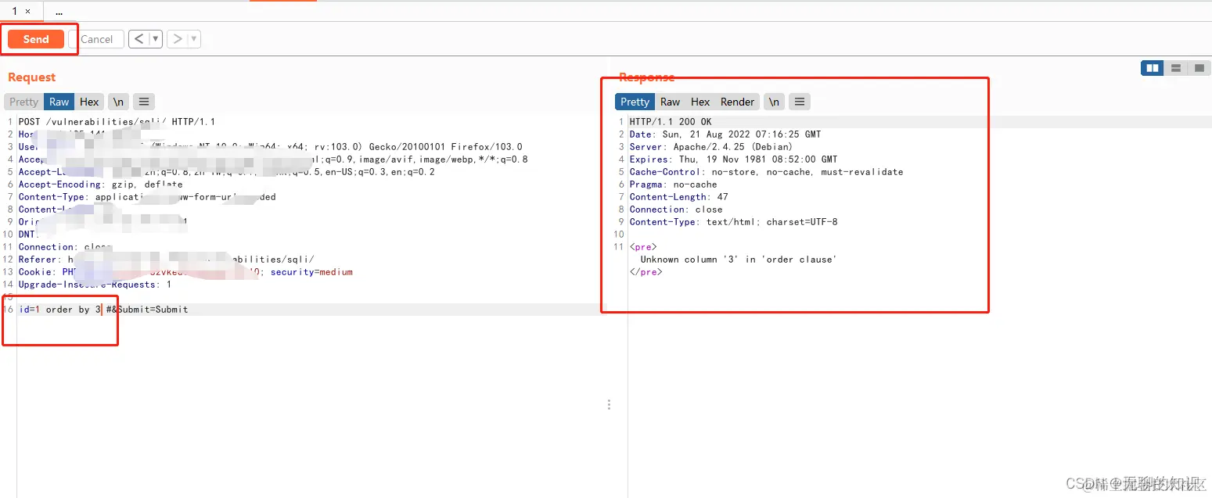Select combined tabbed layout icon
The height and width of the screenshot is (498, 1212).
point(1199,68)
